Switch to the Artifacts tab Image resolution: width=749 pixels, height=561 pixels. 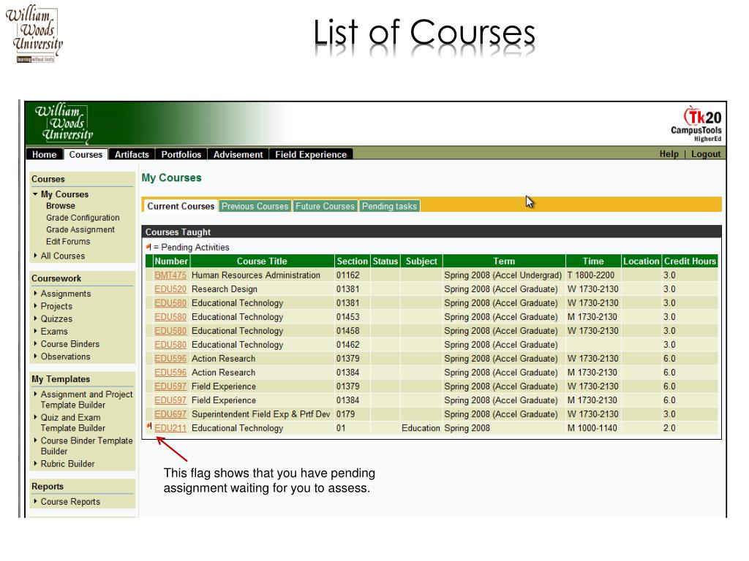pyautogui.click(x=132, y=154)
